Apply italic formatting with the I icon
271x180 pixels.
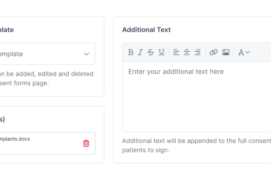pyautogui.click(x=140, y=52)
